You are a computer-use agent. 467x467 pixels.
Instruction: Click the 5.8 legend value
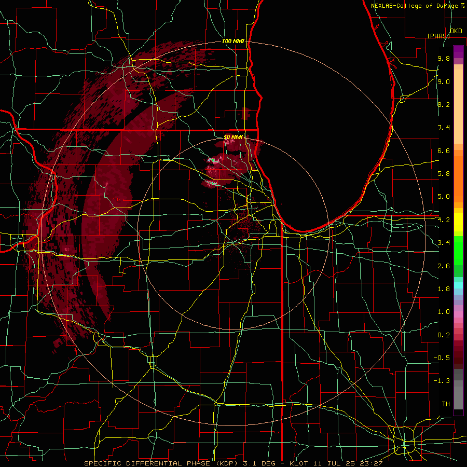point(444,174)
